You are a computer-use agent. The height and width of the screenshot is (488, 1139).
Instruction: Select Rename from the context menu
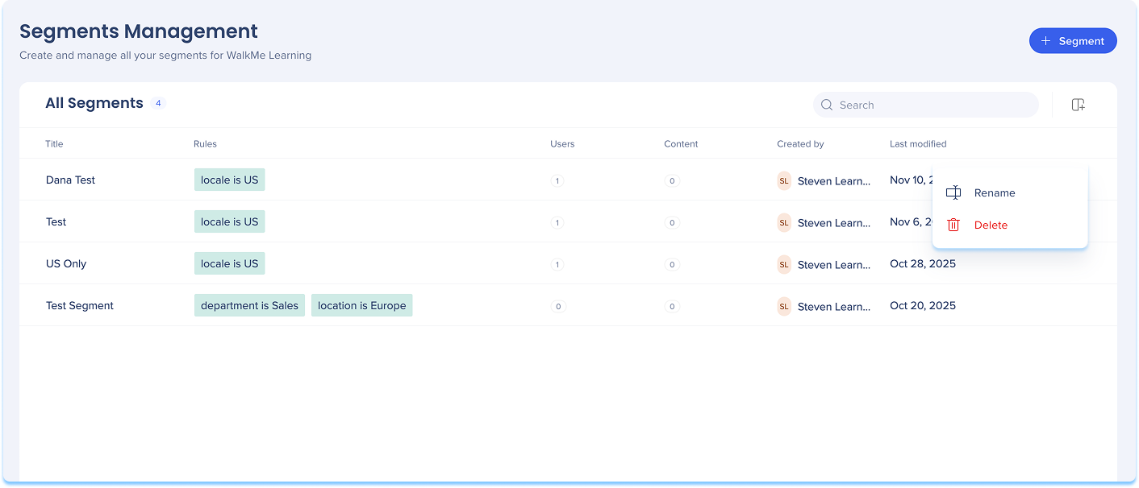[x=994, y=193]
